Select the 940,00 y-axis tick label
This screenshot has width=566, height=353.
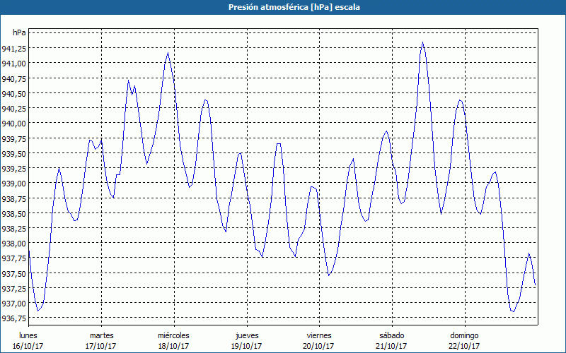pyautogui.click(x=14, y=123)
